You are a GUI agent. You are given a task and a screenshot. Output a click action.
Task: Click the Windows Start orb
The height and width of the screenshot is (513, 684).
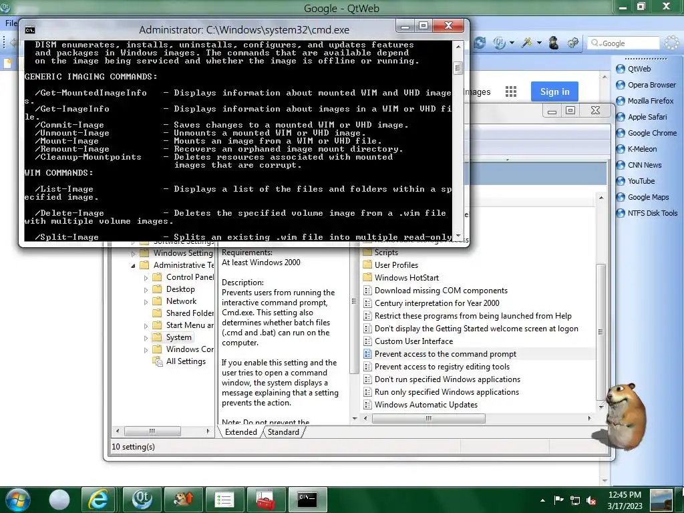pyautogui.click(x=18, y=500)
